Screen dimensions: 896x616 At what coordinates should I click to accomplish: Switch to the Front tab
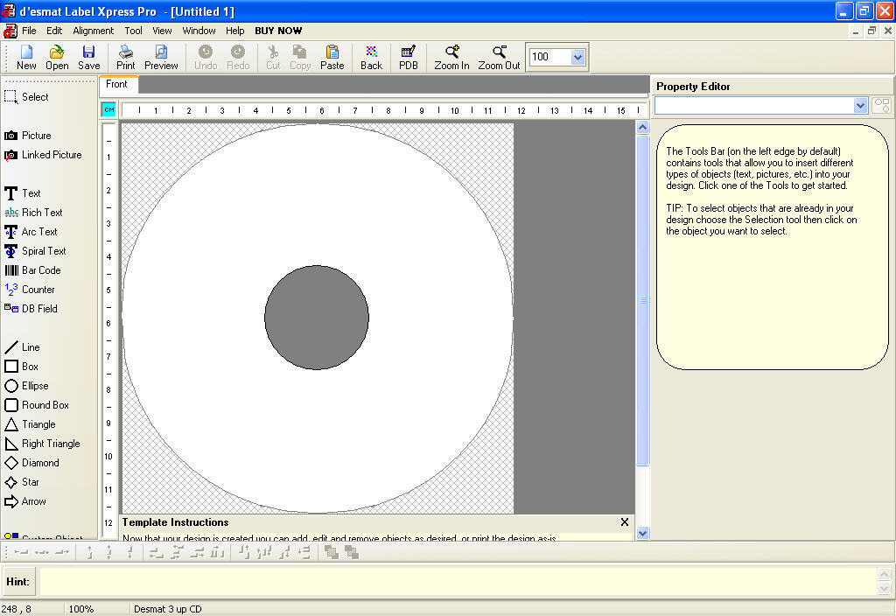coord(117,85)
